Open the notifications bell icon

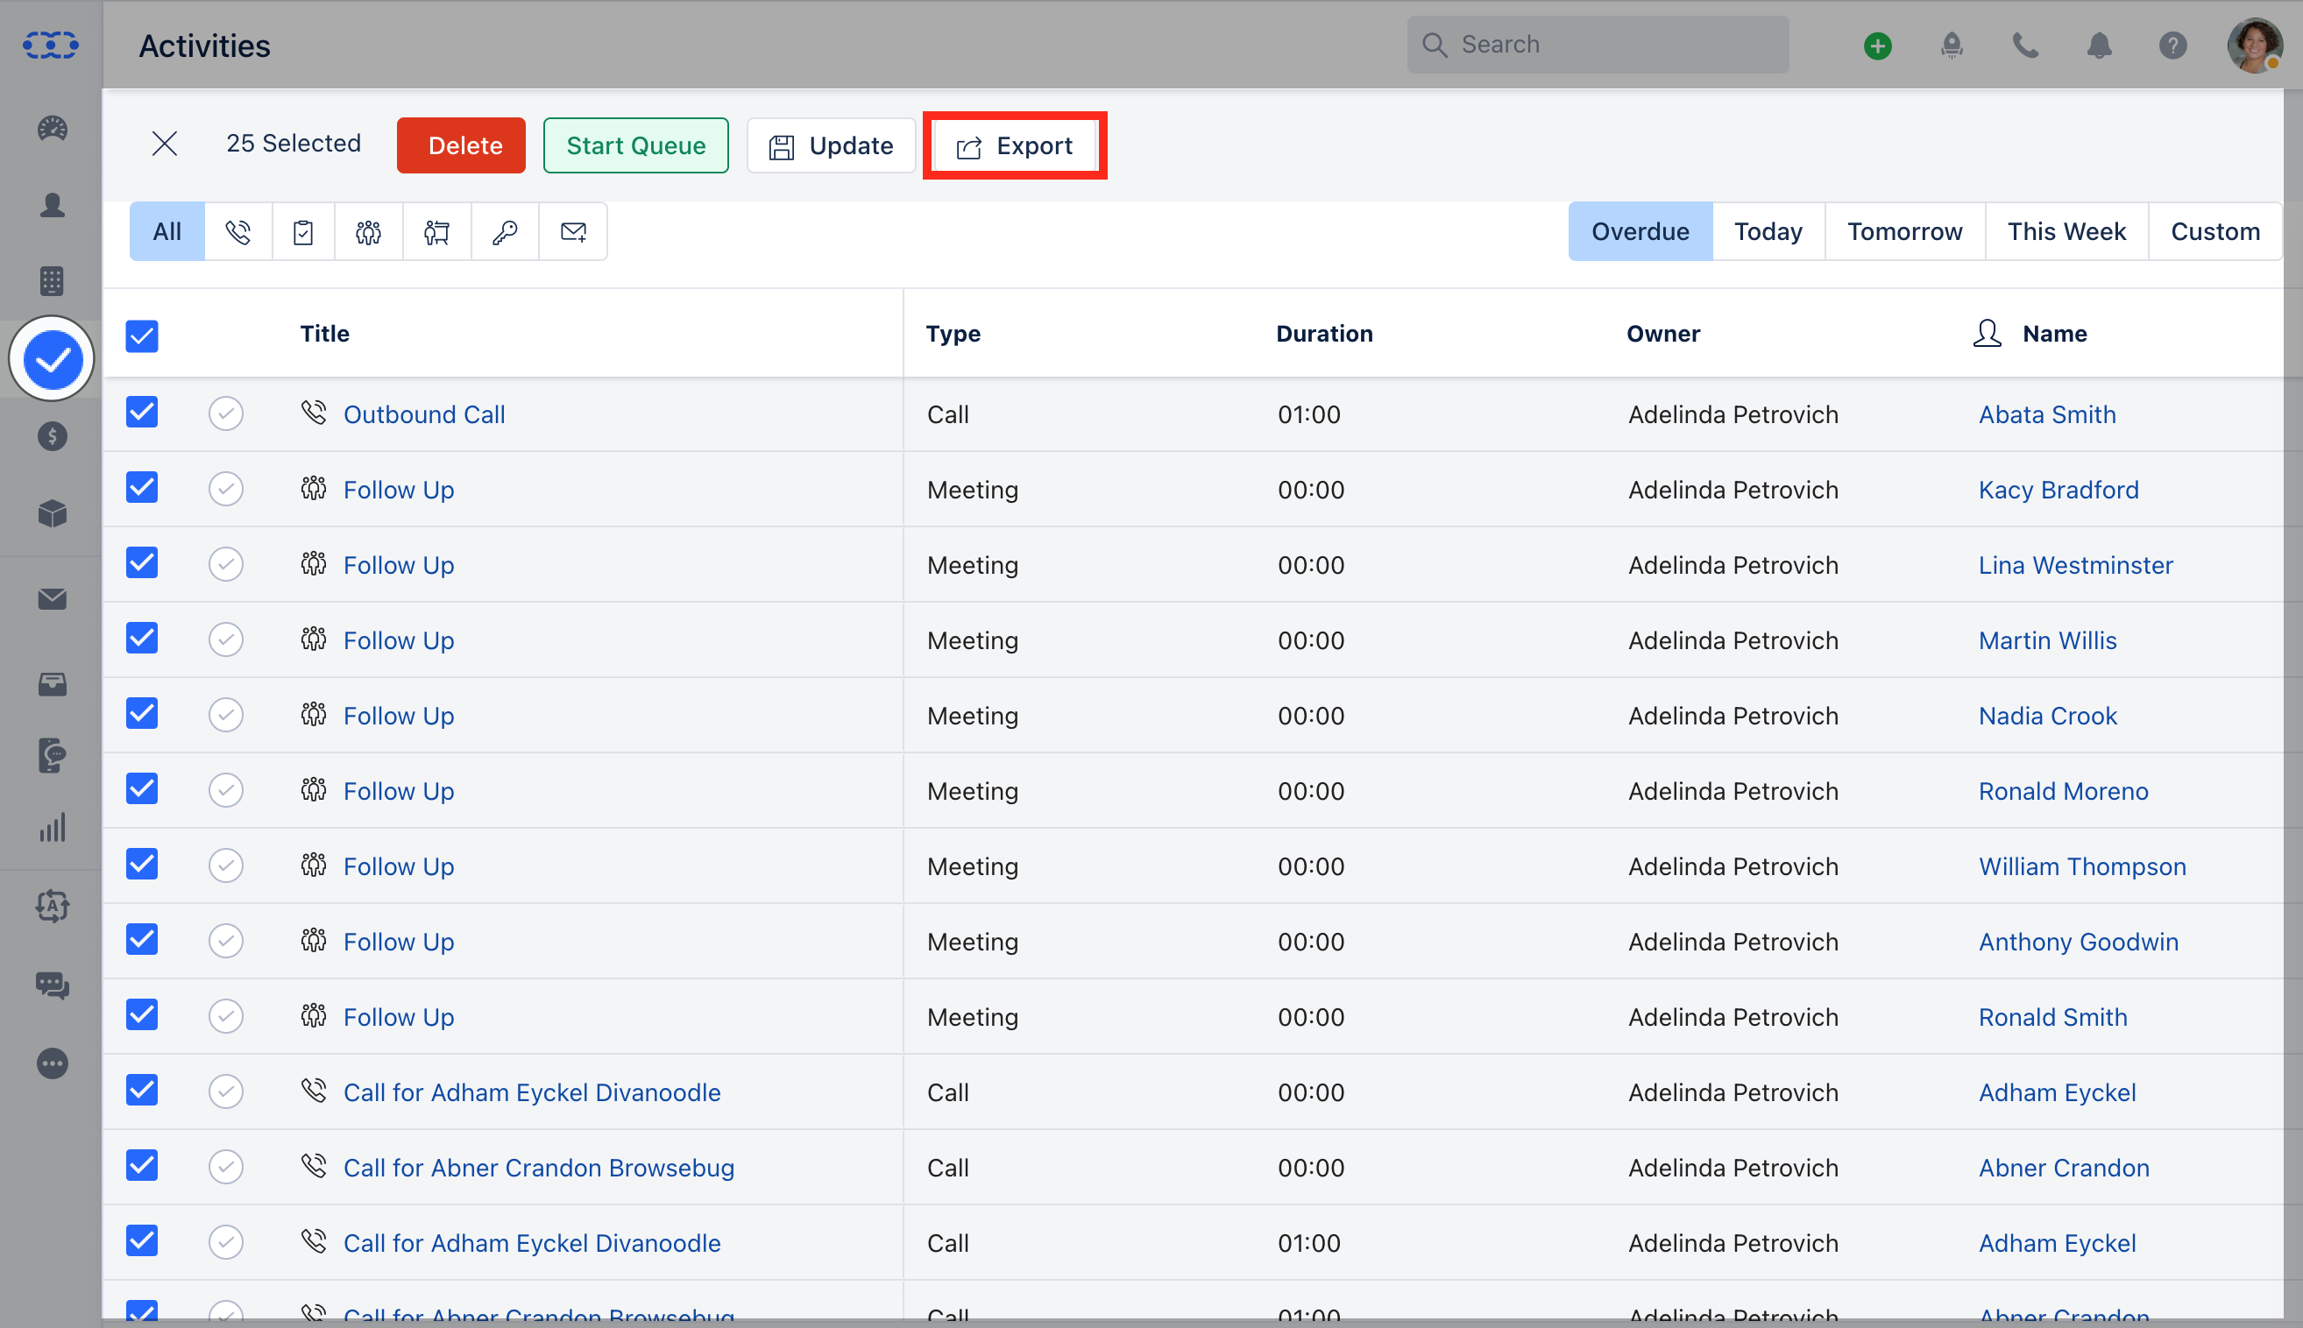click(2100, 46)
